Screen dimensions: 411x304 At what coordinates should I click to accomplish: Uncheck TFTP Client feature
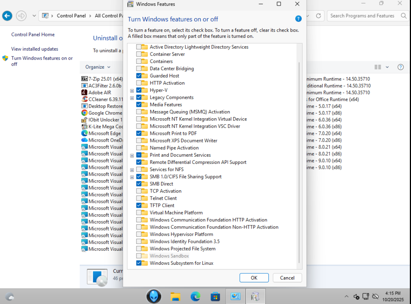pos(139,205)
